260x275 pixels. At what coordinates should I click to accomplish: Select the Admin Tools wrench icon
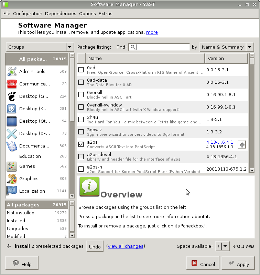[x=12, y=71]
